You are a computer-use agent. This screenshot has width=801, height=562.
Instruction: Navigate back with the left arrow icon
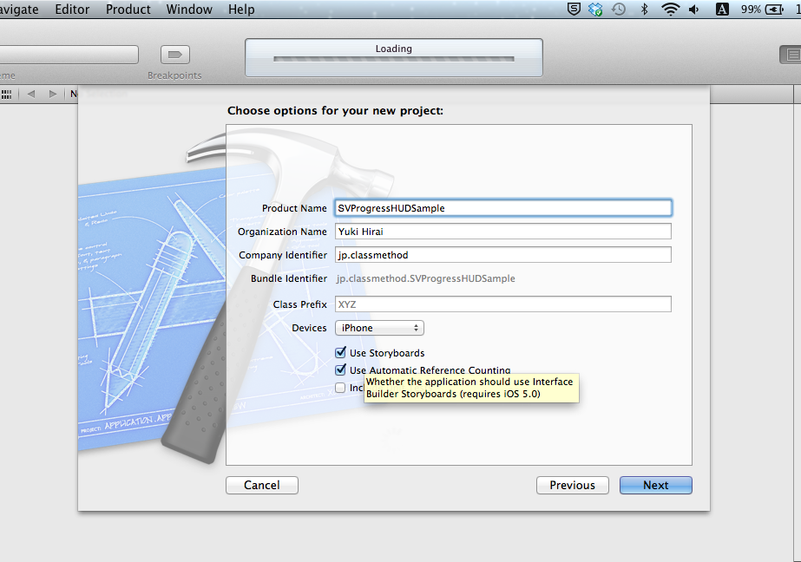(x=30, y=94)
